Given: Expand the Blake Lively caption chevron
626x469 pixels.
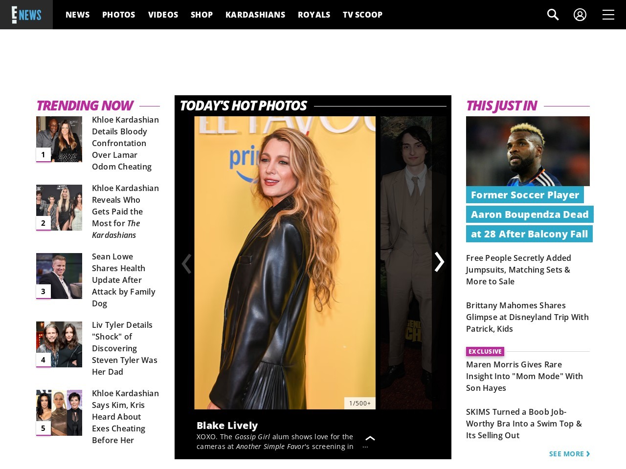Looking at the screenshot, I should tap(370, 438).
